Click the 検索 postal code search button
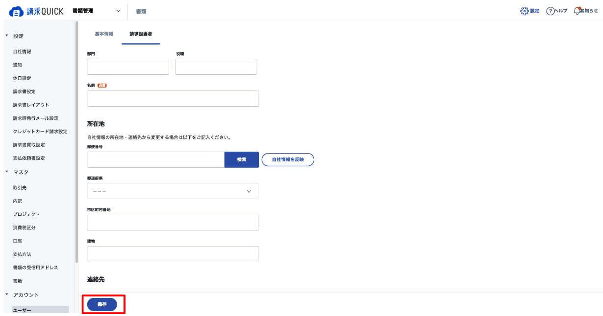This screenshot has height=316, width=603. pyautogui.click(x=241, y=159)
